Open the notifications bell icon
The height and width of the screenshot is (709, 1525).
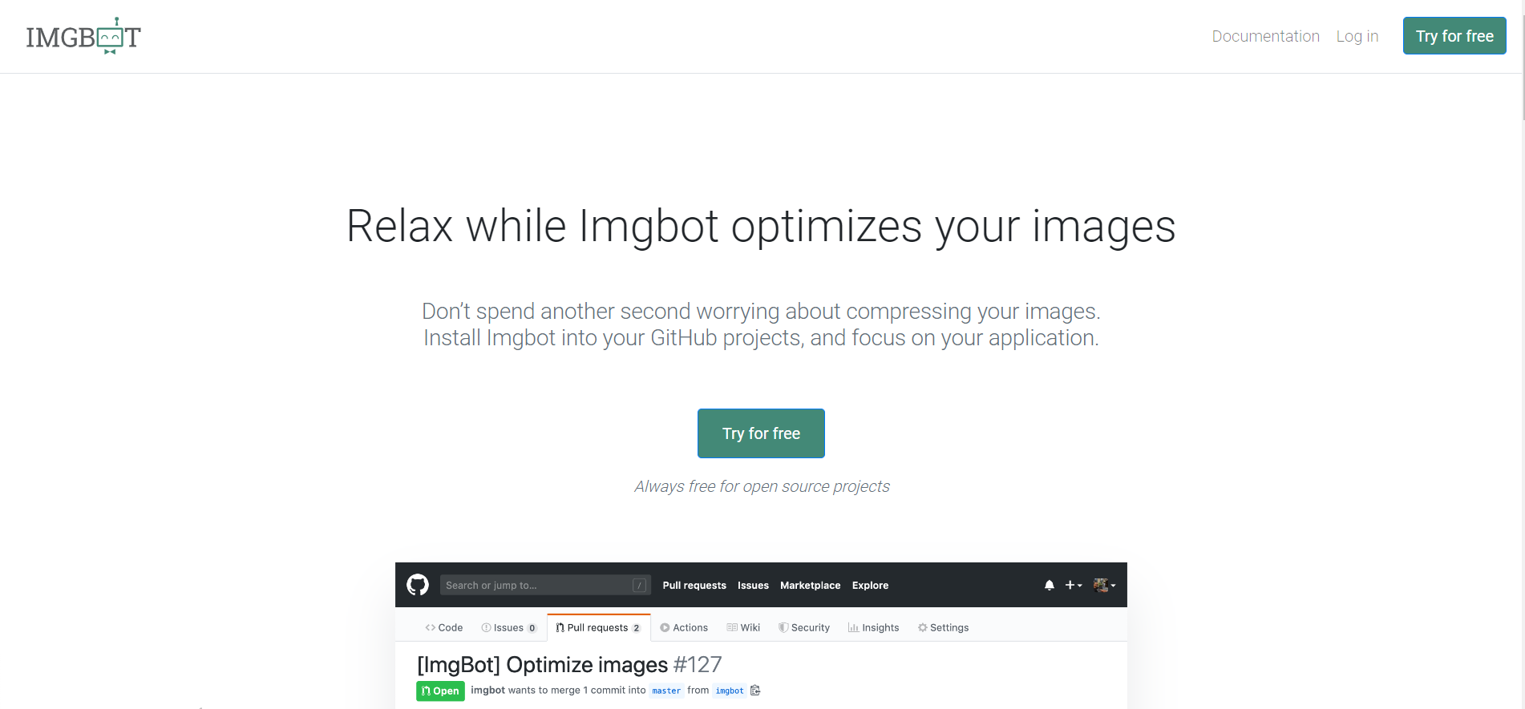1049,586
